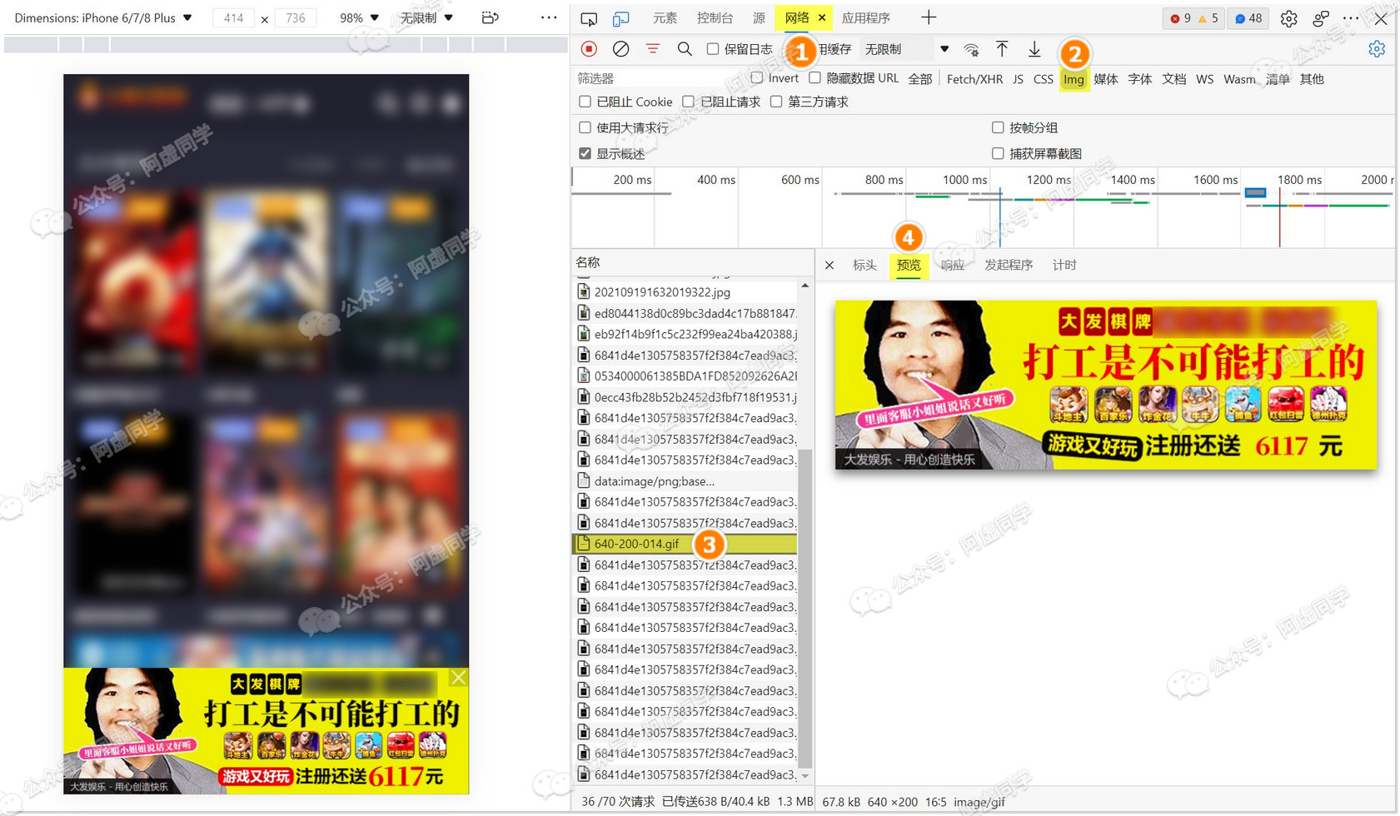Open the Response tab in details pane
Image resolution: width=1400 pixels, height=816 pixels.
tap(953, 265)
